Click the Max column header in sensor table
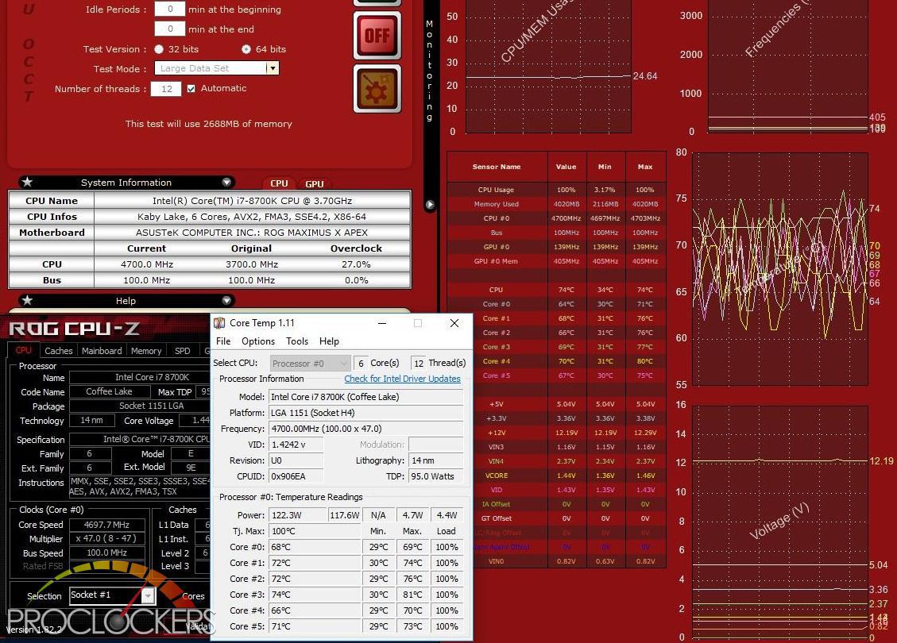 (x=645, y=167)
